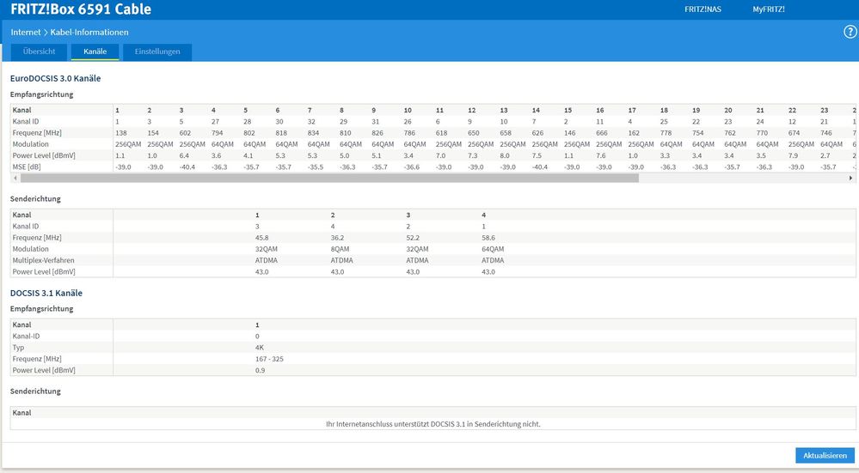Open the help question mark icon
Viewport: 859px width, 473px height.
850,33
